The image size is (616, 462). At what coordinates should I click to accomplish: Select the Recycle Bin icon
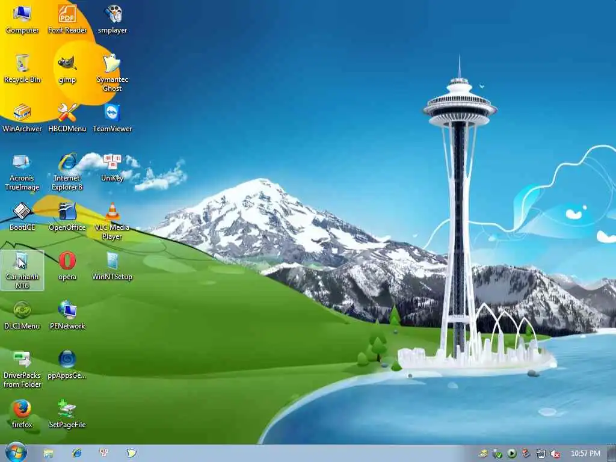pos(22,69)
